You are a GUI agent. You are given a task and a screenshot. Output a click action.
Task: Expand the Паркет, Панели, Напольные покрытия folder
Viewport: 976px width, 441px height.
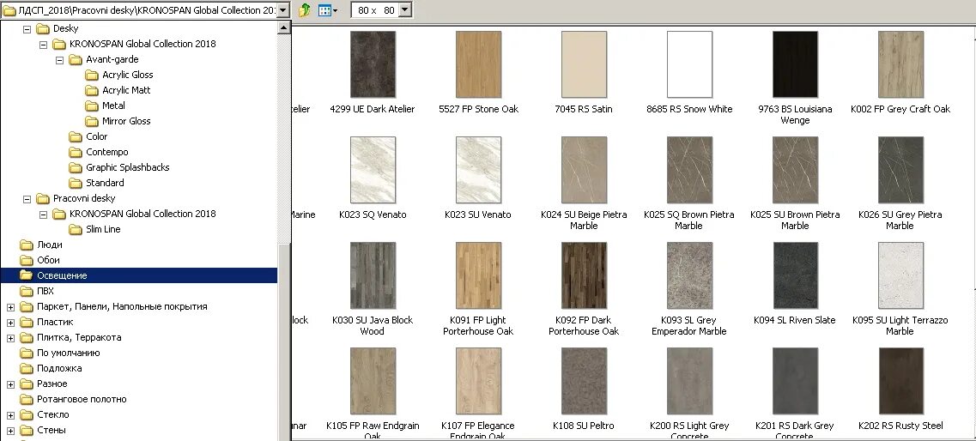pos(10,306)
